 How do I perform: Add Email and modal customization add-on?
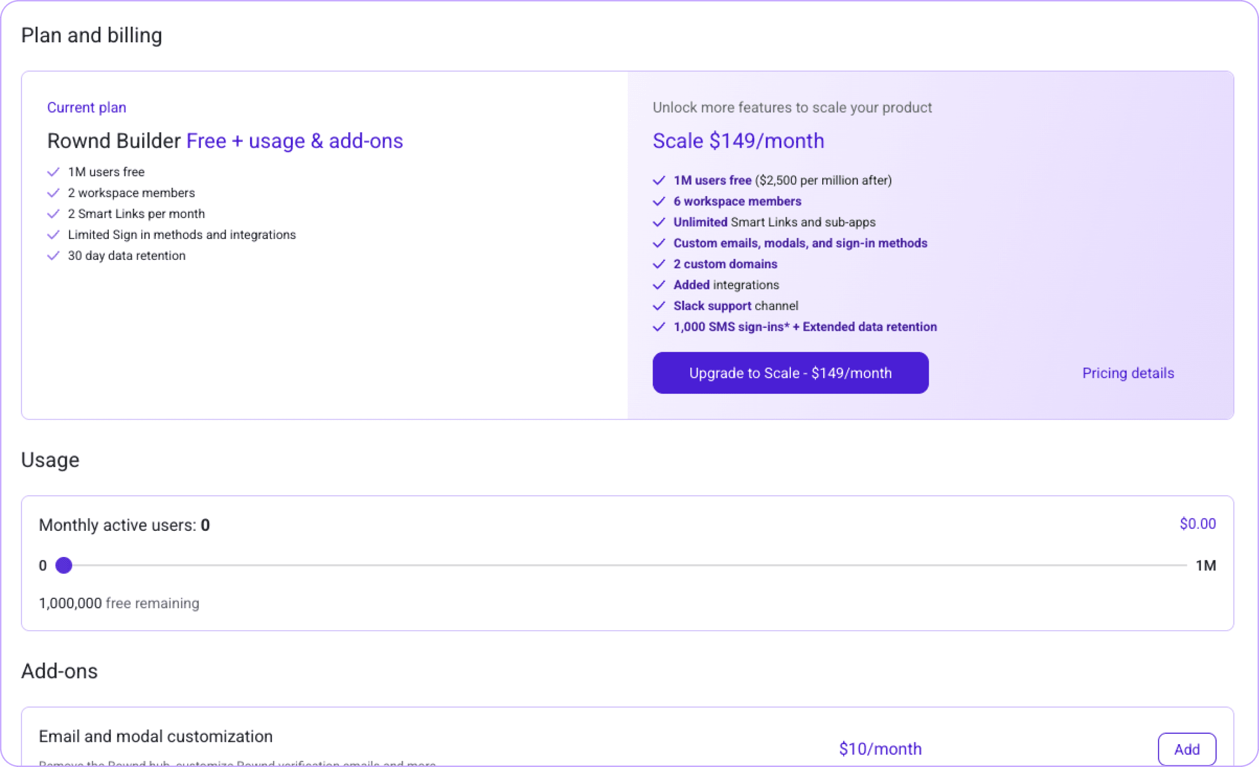pyautogui.click(x=1186, y=749)
